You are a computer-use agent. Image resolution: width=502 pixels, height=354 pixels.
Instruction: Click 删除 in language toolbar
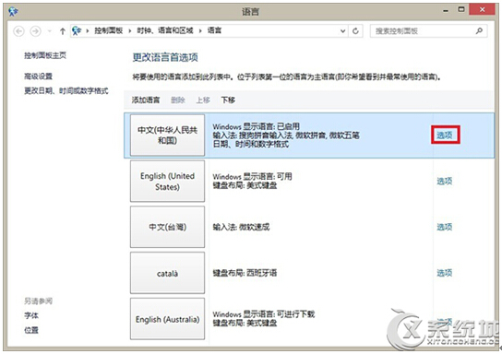178,100
